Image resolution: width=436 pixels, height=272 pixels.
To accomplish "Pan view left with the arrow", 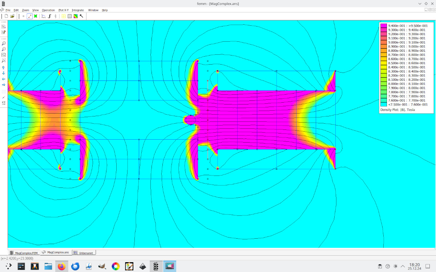I will pyautogui.click(x=4, y=79).
